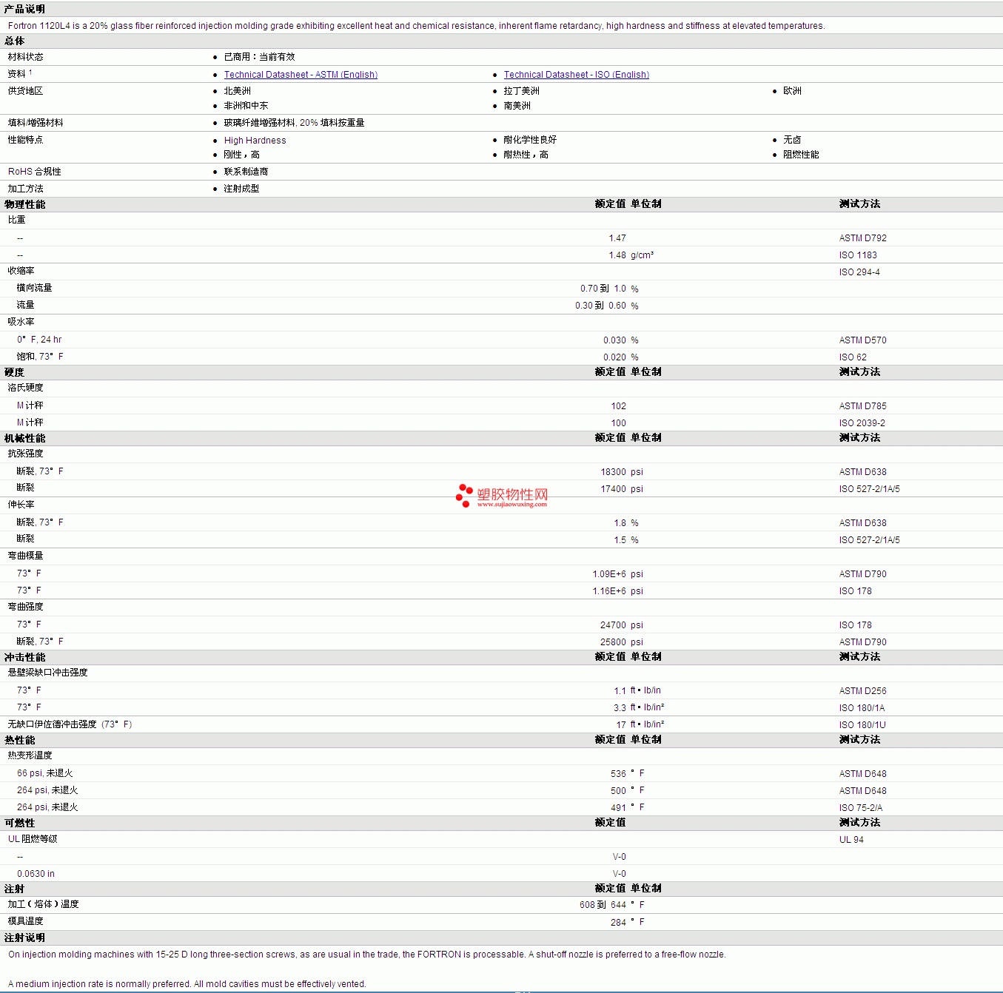1003x993 pixels.
Task: Click the UL 94 test method
Action: pyautogui.click(x=851, y=840)
